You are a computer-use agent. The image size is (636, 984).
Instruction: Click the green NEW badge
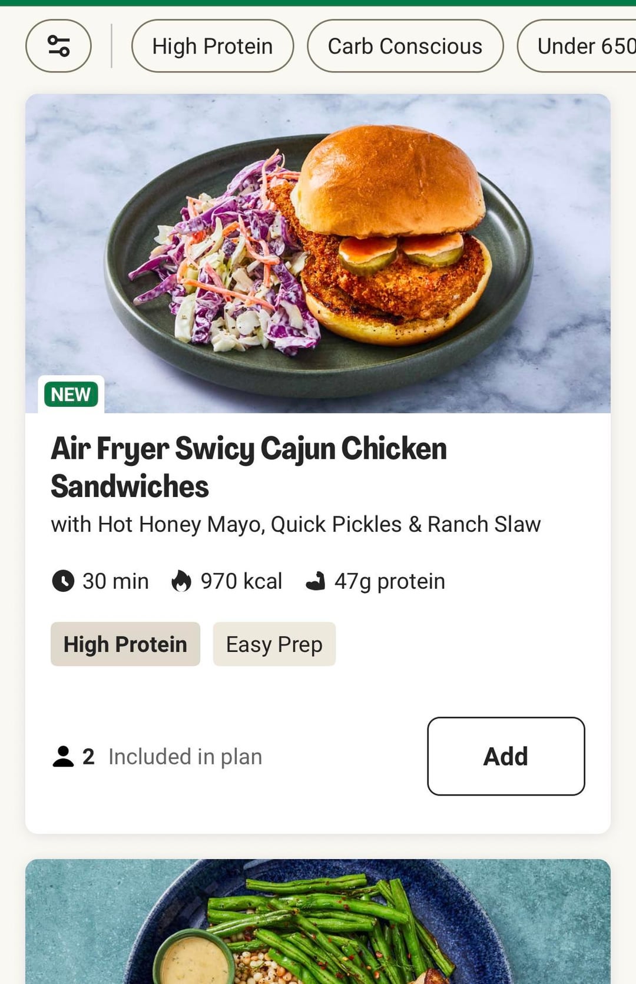71,394
